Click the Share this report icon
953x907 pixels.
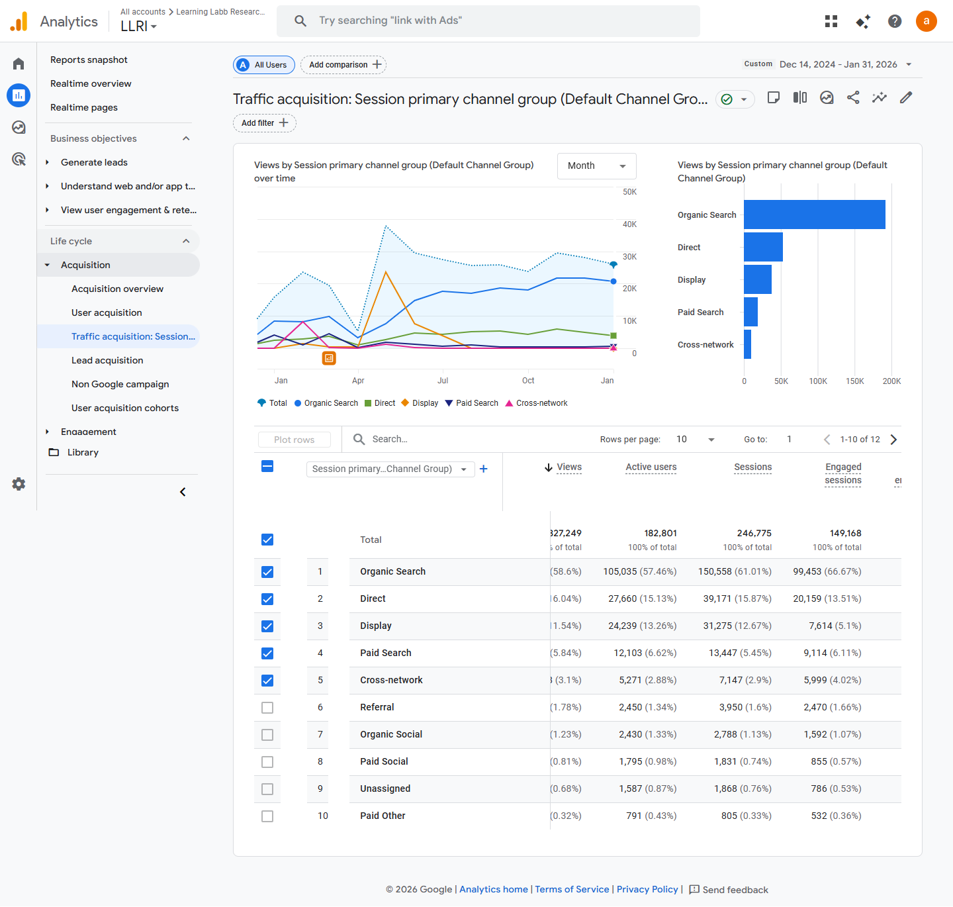853,98
